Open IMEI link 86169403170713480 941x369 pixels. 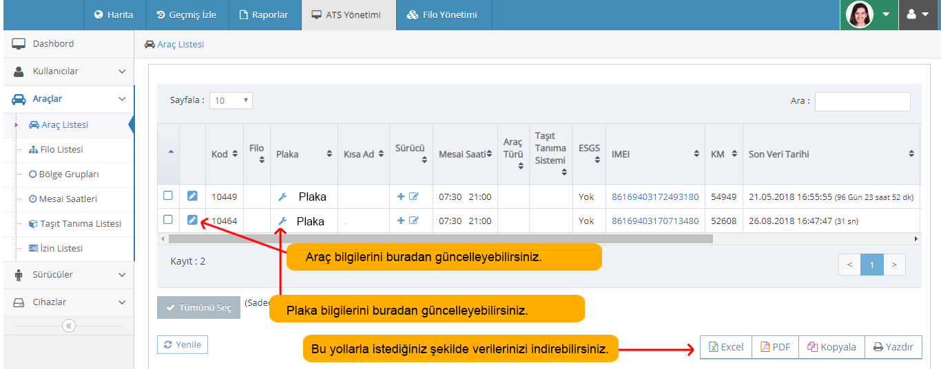point(655,221)
